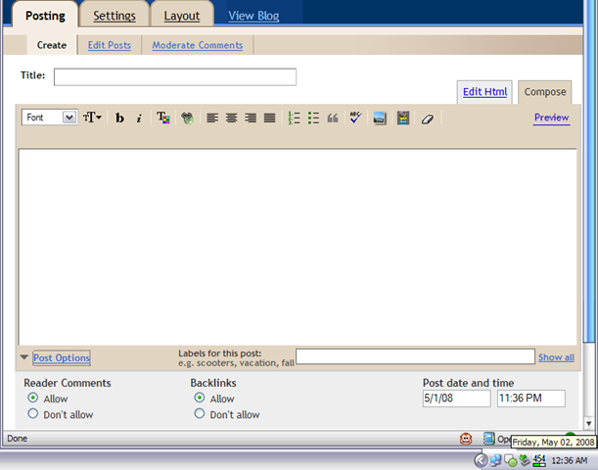
Task: Justify text fully
Action: [x=269, y=117]
